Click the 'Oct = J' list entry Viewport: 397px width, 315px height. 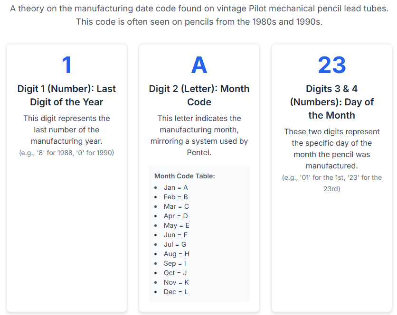(x=175, y=273)
